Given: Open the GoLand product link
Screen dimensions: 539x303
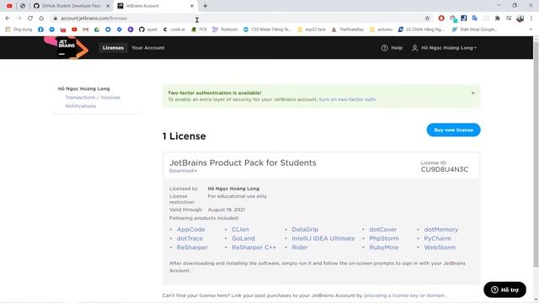Looking at the screenshot, I should (x=243, y=238).
